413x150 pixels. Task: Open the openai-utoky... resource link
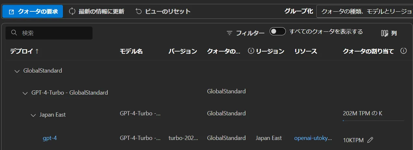click(313, 138)
